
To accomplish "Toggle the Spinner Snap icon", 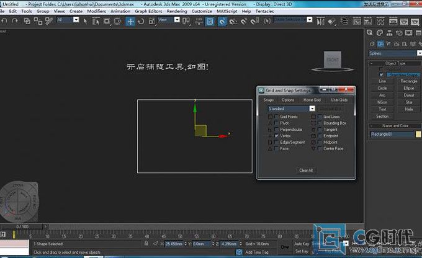I will (x=254, y=21).
